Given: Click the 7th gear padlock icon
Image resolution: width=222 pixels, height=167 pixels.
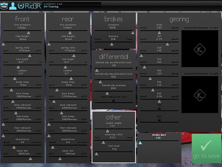Looking at the screenshot, I should pos(159,109).
